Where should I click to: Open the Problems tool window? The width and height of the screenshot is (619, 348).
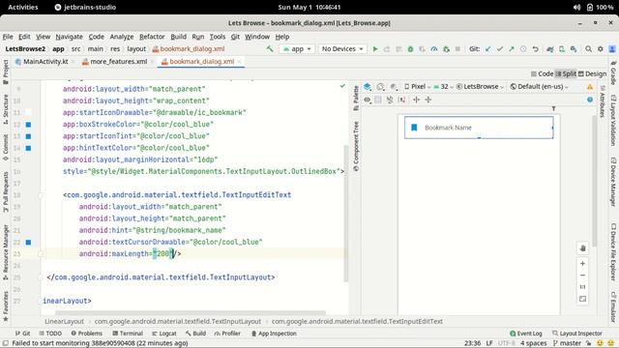pyautogui.click(x=86, y=333)
